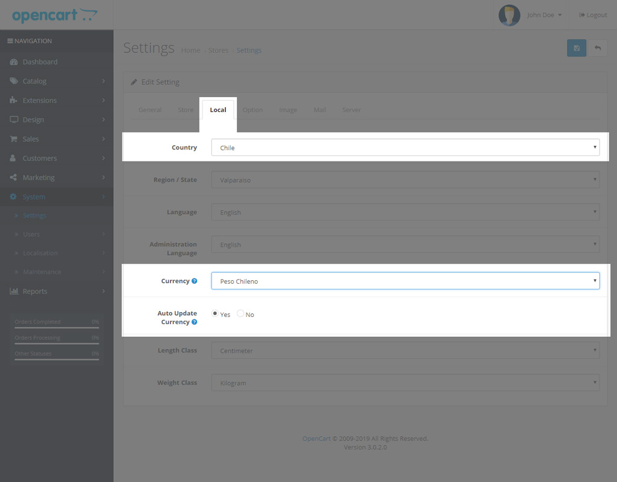Click the System gear icon

(x=13, y=196)
